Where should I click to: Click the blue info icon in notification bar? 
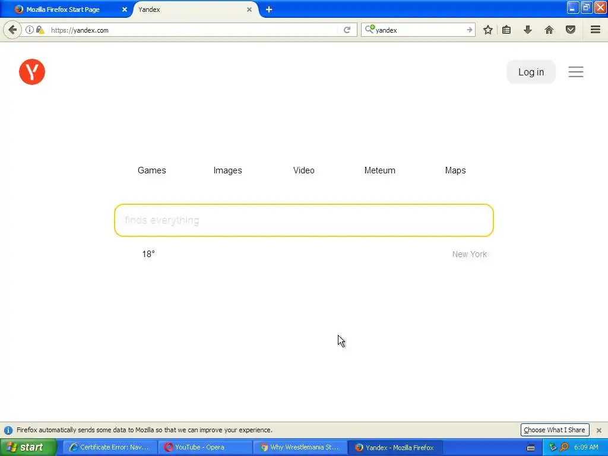(x=8, y=430)
